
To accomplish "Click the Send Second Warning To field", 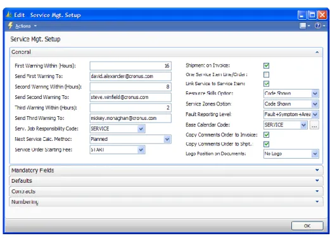I will [x=130, y=97].
